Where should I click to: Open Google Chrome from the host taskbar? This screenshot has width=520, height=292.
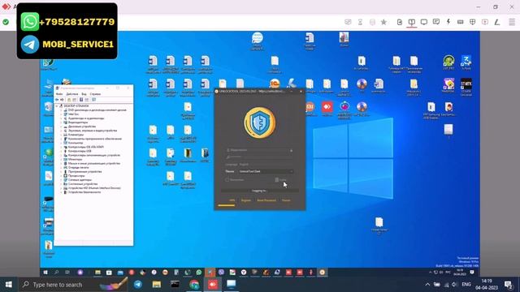click(194, 285)
